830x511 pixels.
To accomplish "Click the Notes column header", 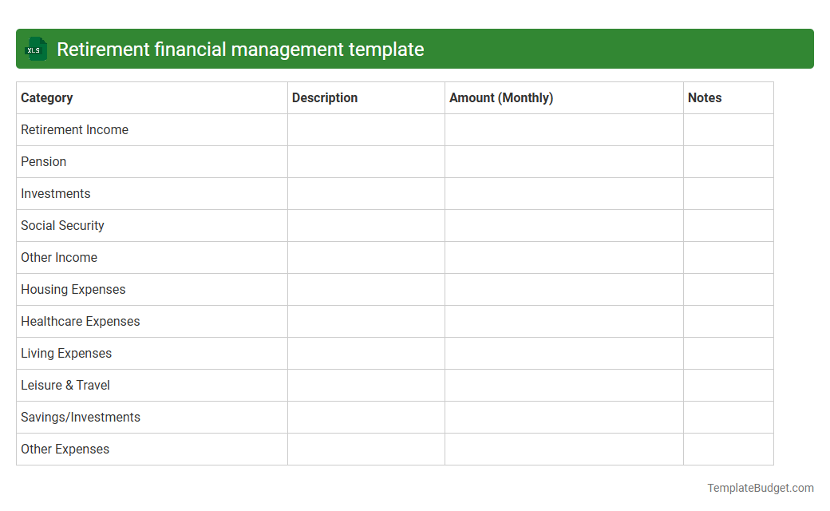I will (x=705, y=97).
